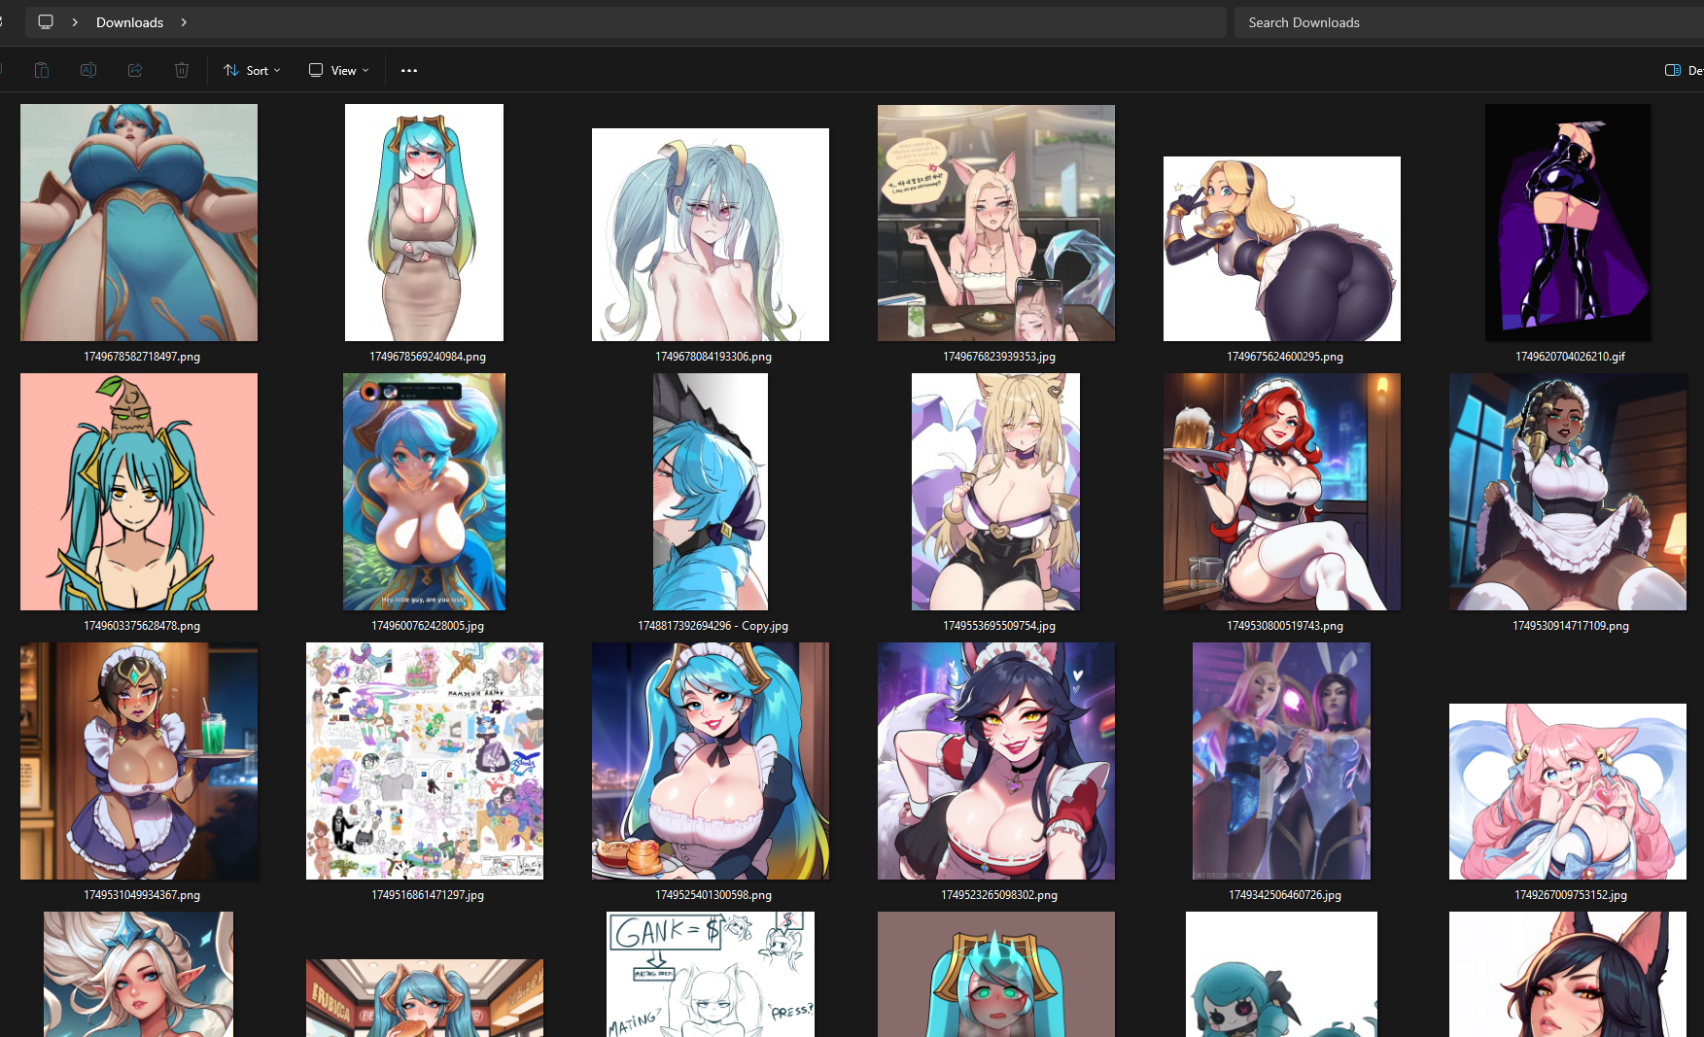The height and width of the screenshot is (1037, 1704).
Task: Select file name 1749678582718497.png
Action: coord(142,357)
